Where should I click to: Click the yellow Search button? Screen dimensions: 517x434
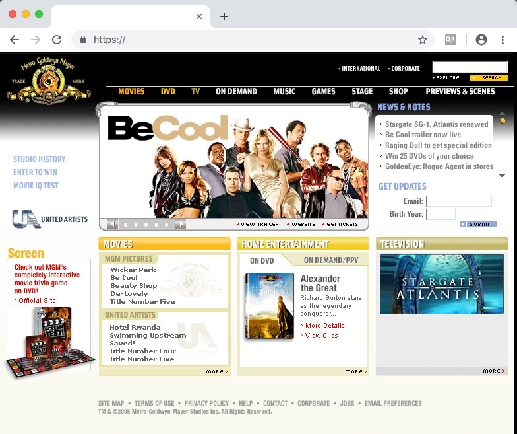[489, 78]
